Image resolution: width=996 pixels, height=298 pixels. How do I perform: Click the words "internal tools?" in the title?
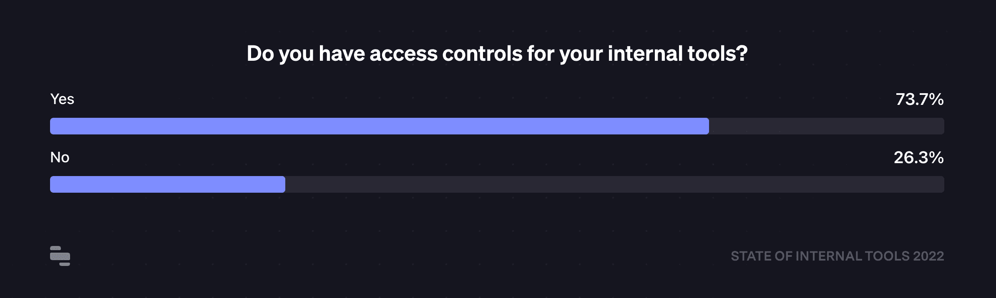677,54
